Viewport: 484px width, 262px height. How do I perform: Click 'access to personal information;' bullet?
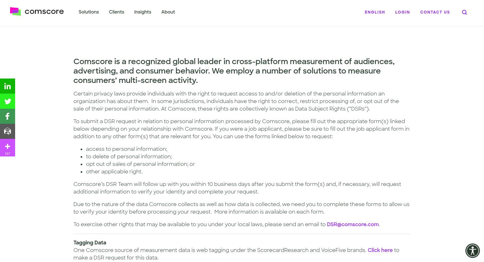point(127,149)
